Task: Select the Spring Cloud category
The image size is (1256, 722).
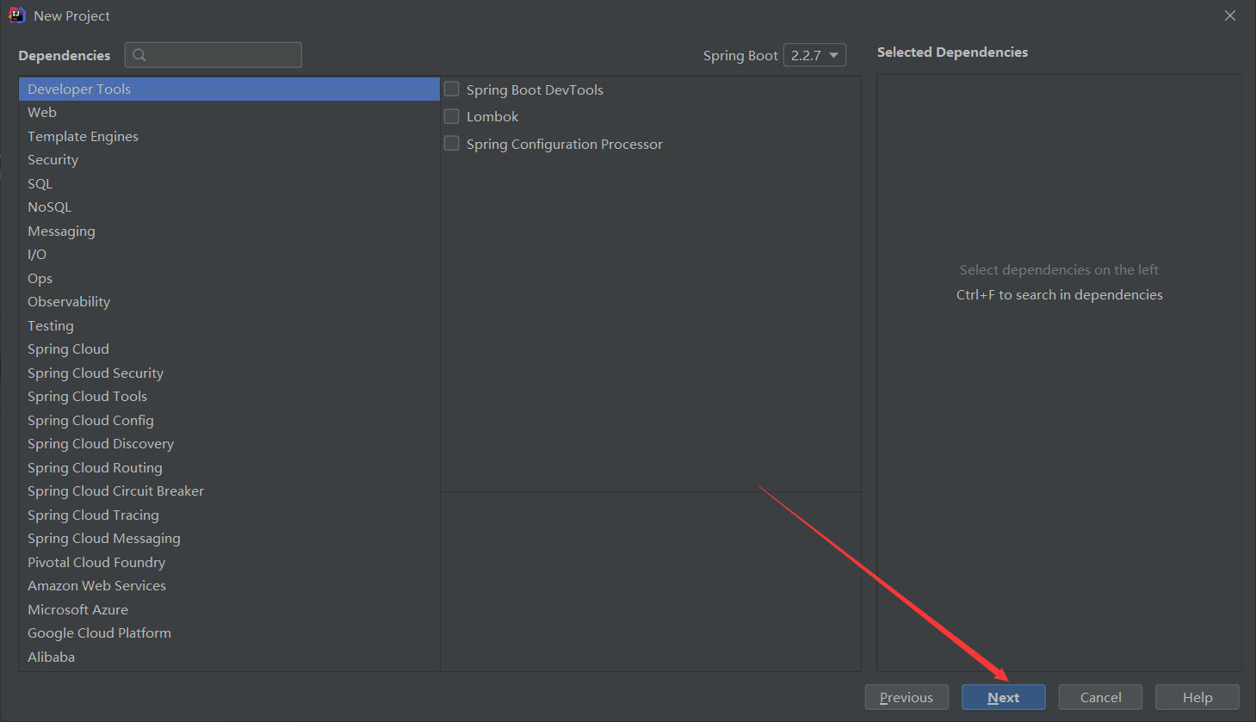Action: tap(229, 349)
